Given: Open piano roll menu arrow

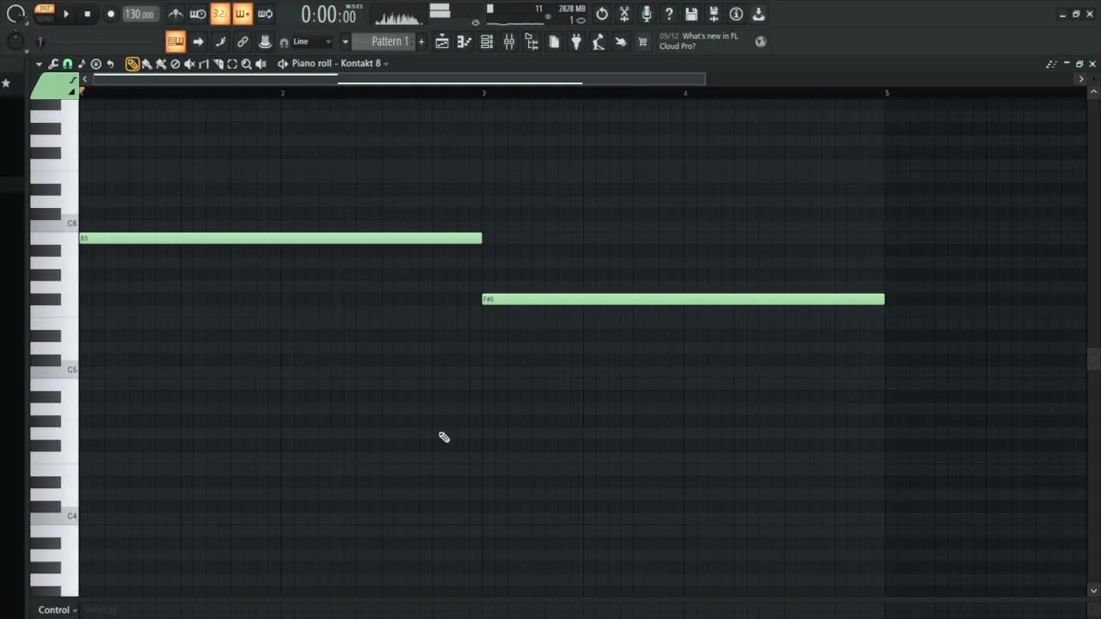Looking at the screenshot, I should 39,64.
